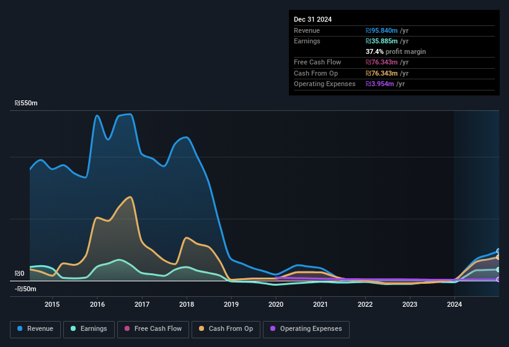Click the 2023 x-axis label
The image size is (509, 347).
410,304
